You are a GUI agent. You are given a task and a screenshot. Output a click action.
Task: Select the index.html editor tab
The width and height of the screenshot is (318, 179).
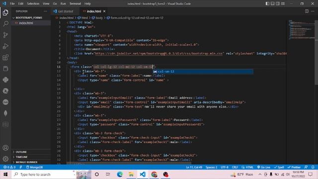94,11
